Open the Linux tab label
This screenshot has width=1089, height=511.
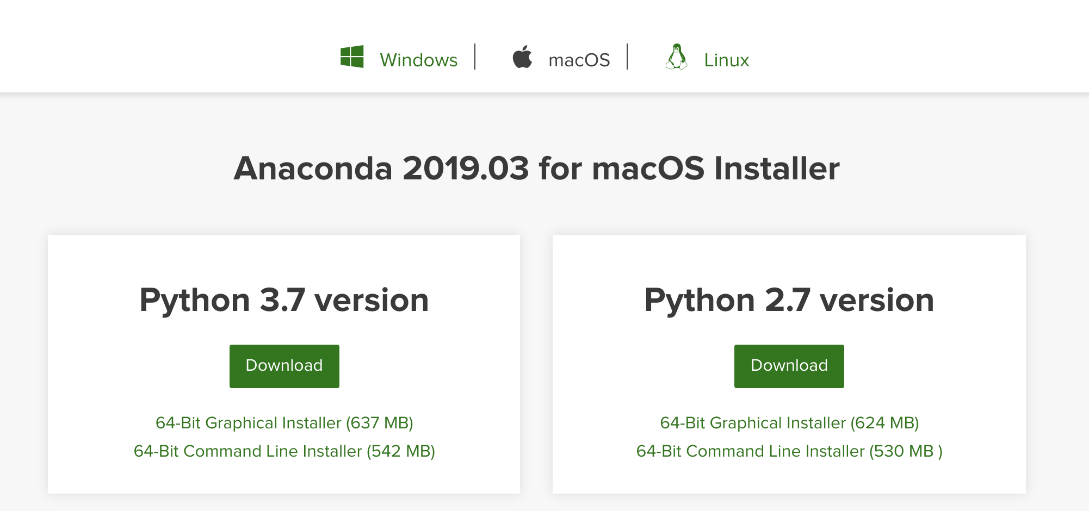tap(726, 60)
